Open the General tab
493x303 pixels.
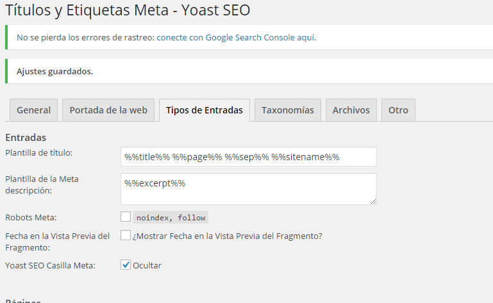tap(33, 110)
